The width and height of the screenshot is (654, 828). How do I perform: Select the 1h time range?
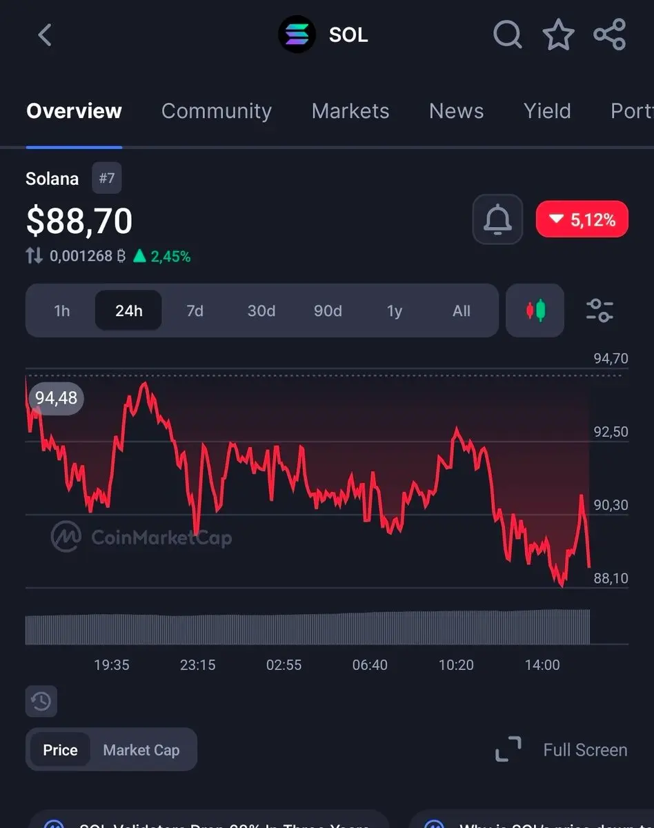[62, 310]
